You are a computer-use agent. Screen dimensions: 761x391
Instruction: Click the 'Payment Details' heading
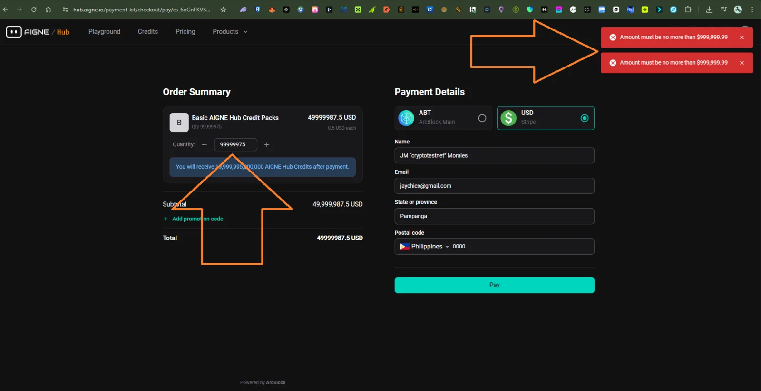(429, 92)
